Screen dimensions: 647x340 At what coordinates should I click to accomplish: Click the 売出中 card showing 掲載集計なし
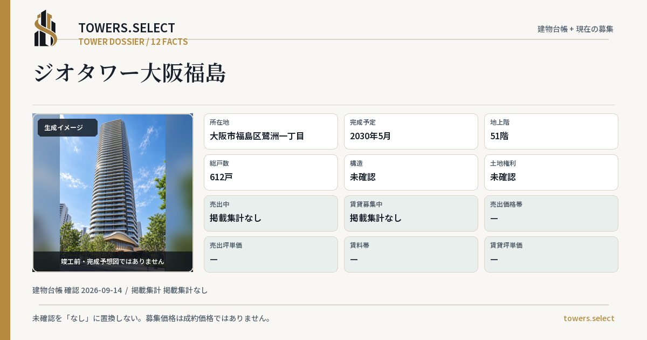271,213
